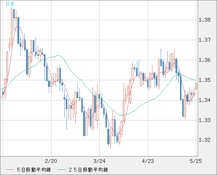Image resolution: width=217 pixels, height=175 pixels.
Task: Click the green 25-day average legend line
Action: (62, 170)
